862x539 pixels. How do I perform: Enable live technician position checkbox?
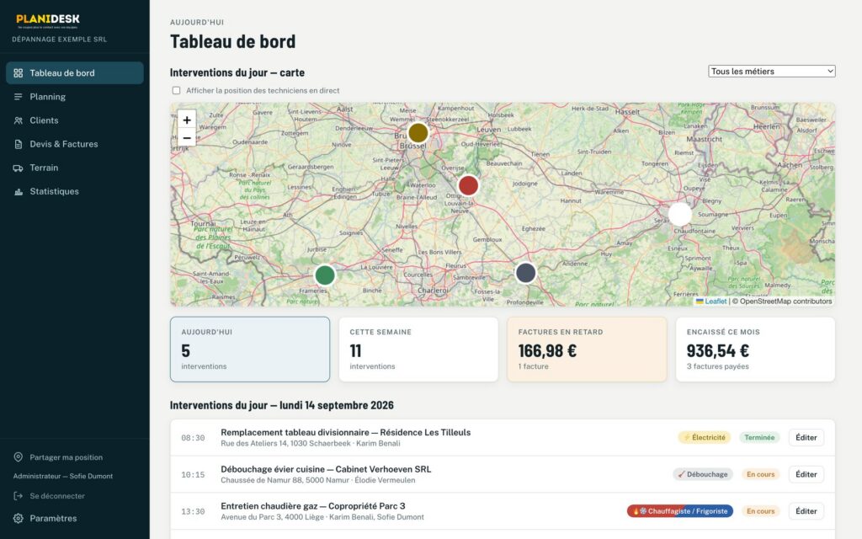coord(176,90)
